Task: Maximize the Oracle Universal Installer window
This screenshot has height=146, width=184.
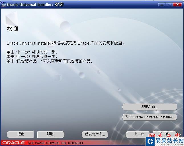Action: (169, 5)
